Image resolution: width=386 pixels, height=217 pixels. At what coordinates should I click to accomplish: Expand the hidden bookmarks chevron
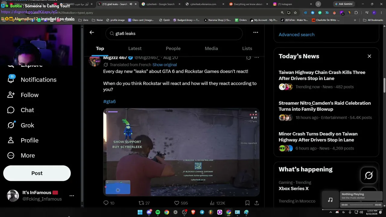pos(355,20)
